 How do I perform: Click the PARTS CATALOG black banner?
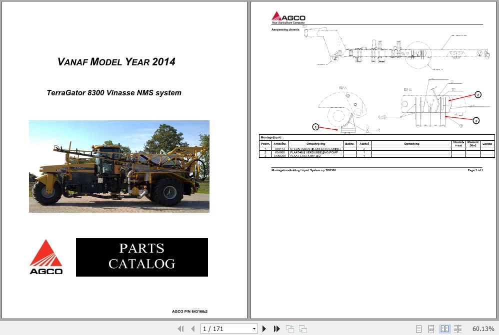pos(142,257)
